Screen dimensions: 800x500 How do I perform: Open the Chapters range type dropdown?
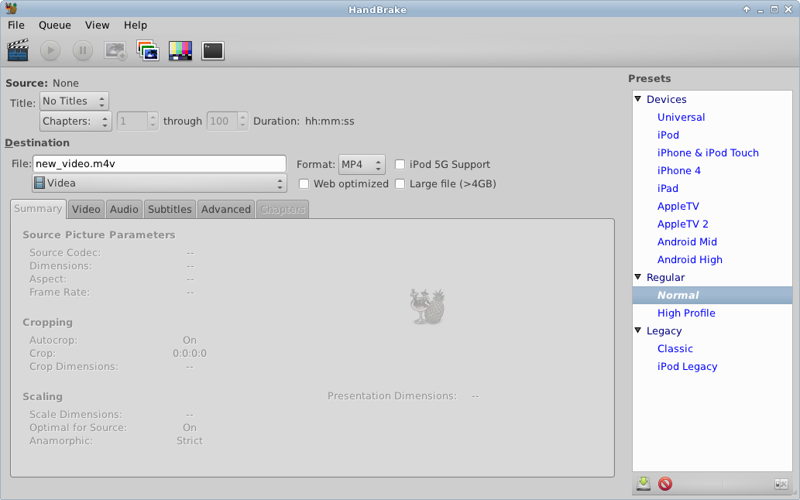(x=76, y=122)
